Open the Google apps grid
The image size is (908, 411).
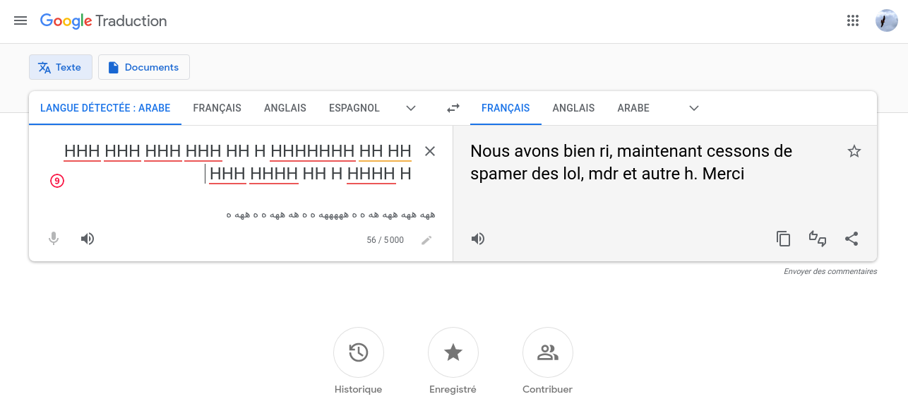(853, 20)
